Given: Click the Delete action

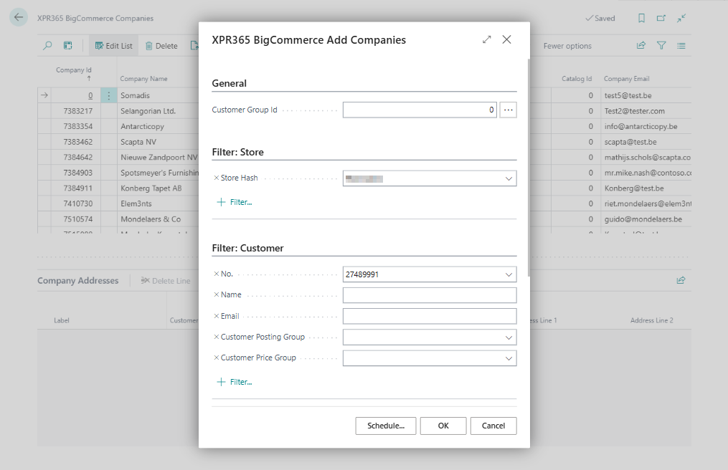Looking at the screenshot, I should [161, 46].
